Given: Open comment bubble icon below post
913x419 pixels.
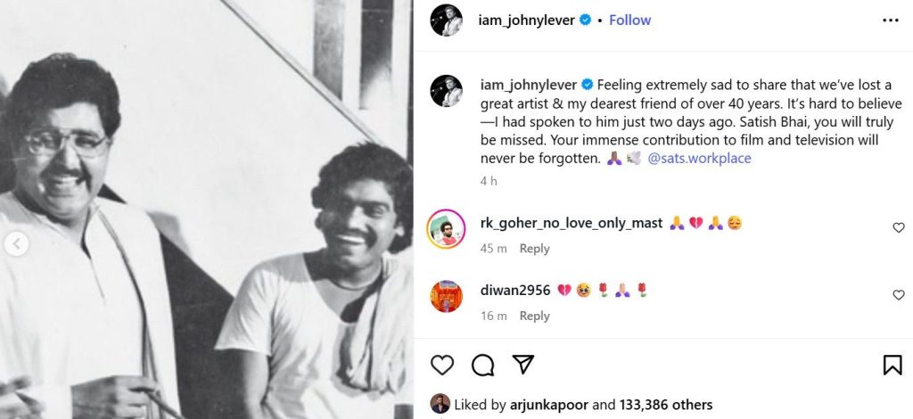Looking at the screenshot, I should pos(483,365).
